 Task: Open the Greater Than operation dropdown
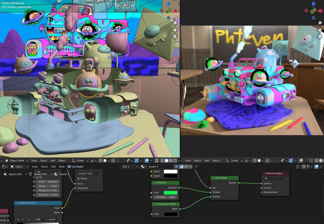click(89, 174)
